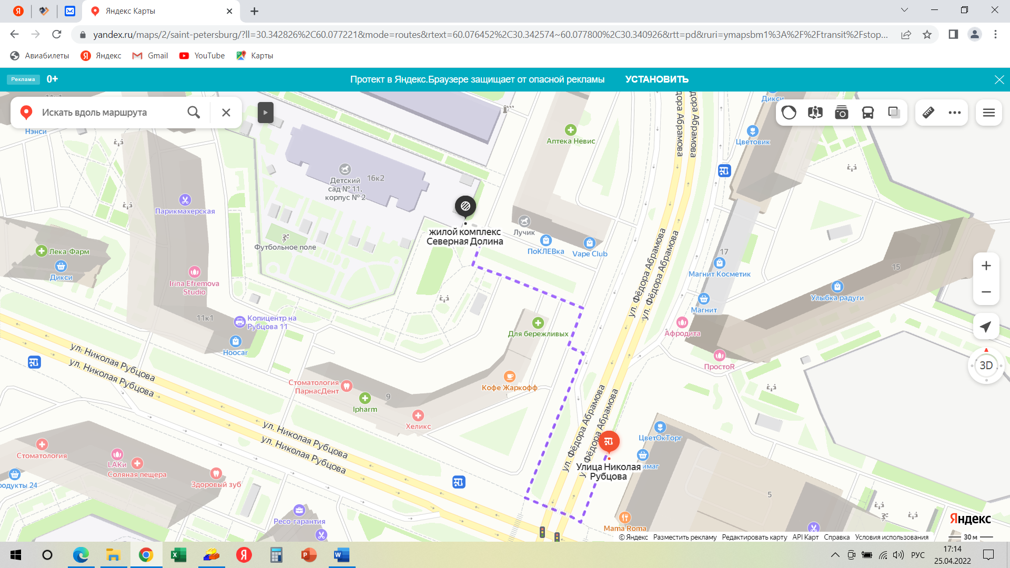Viewport: 1010px width, 568px height.
Task: Click the bus stop icon on Николая Рубцова left
Action: click(34, 362)
